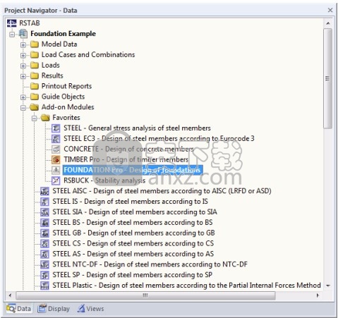The image size is (338, 318).
Task: Click the horizontal scrollbar left arrow
Action: pyautogui.click(x=10, y=295)
